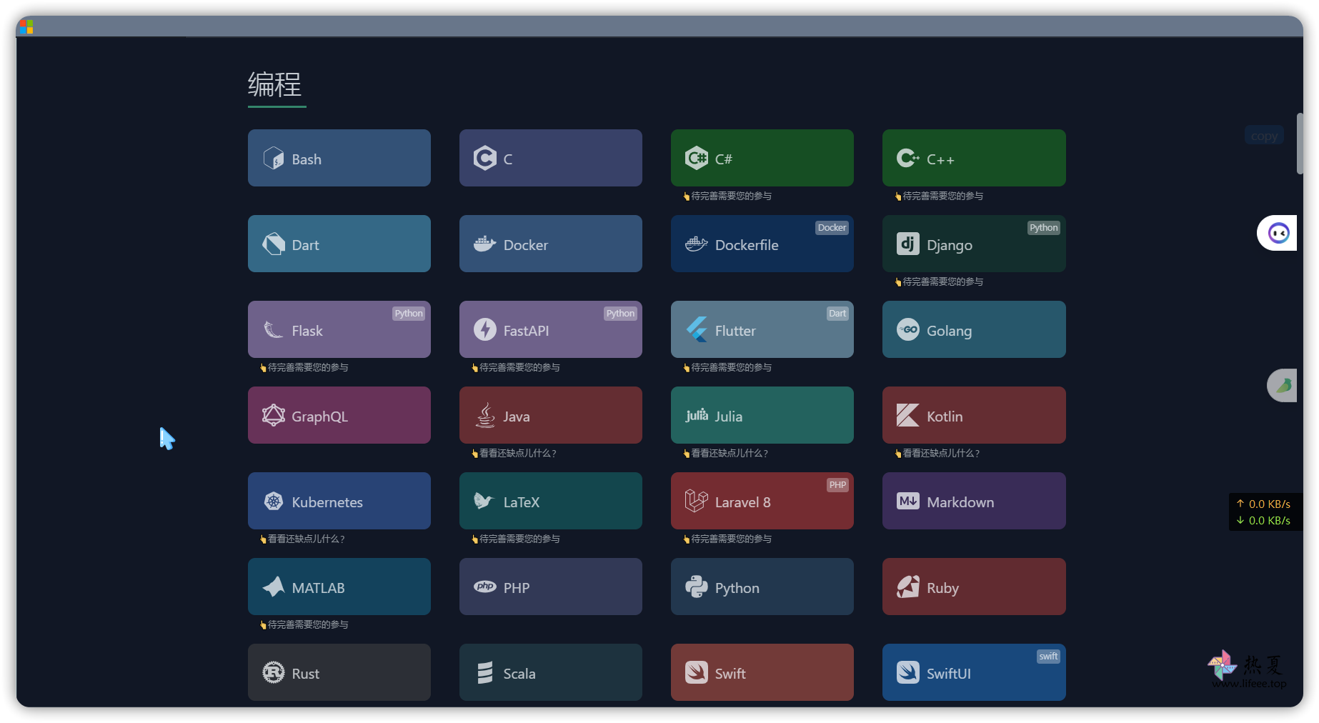1319x723 pixels.
Task: Click the Ruby gem icon
Action: click(907, 587)
